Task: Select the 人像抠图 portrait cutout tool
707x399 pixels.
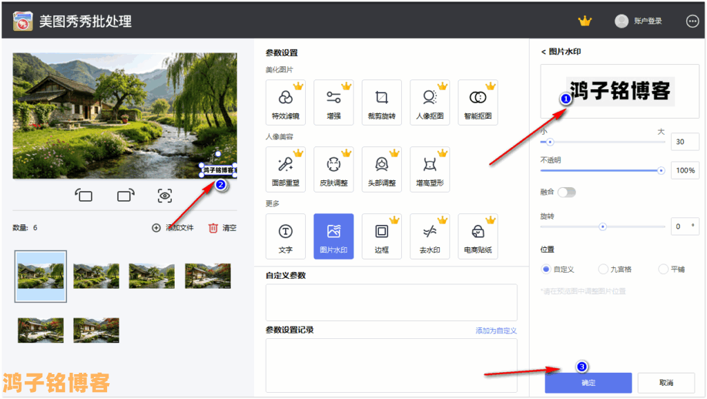Action: (x=429, y=102)
